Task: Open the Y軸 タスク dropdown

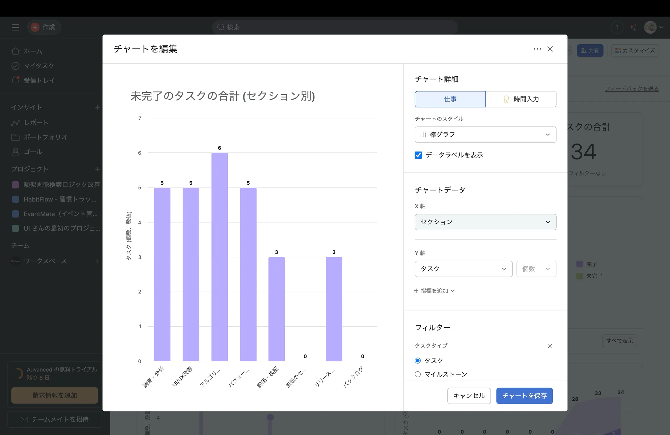Action: [463, 269]
